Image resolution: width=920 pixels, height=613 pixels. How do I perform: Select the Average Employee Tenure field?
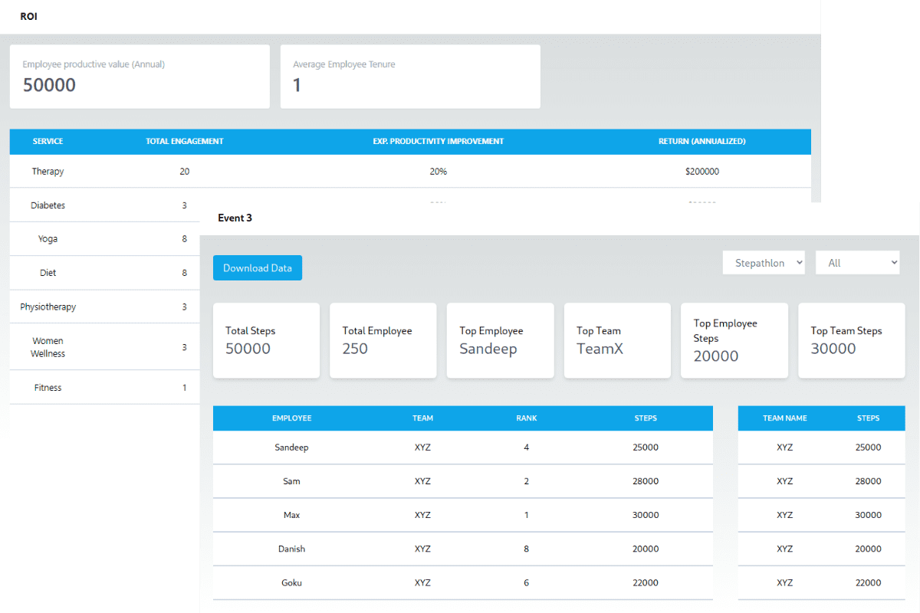point(410,77)
